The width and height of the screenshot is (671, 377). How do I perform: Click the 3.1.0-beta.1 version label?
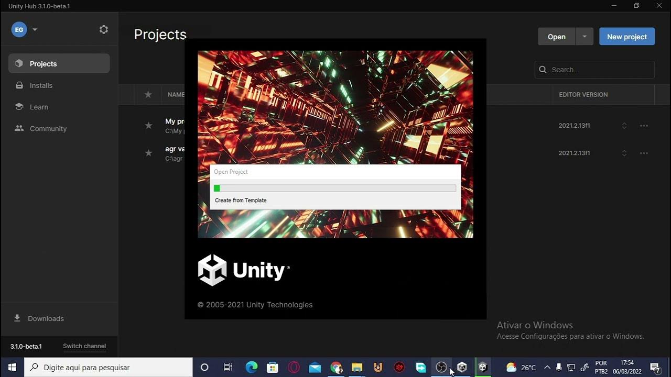[x=26, y=346]
